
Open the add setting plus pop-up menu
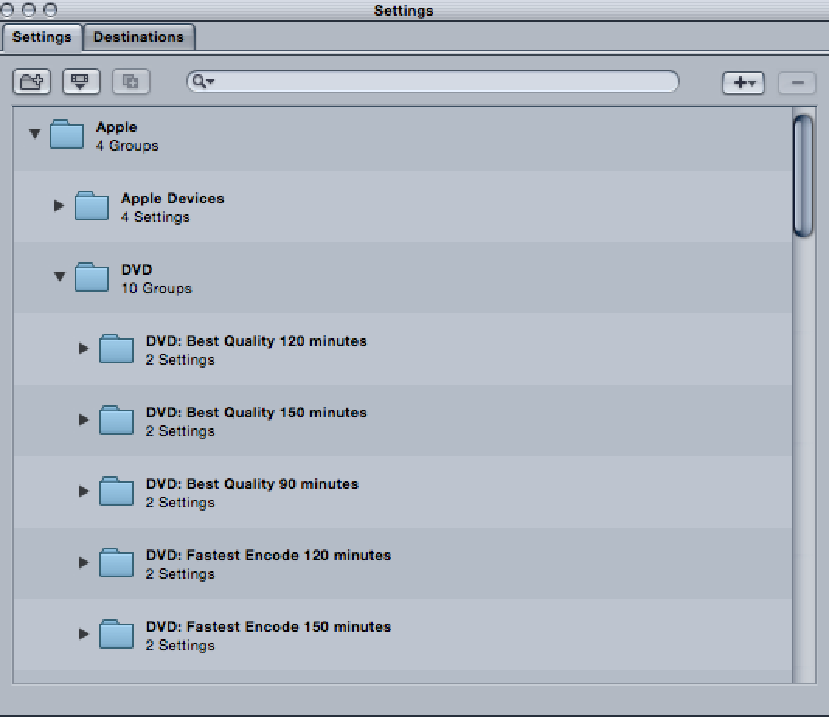744,83
